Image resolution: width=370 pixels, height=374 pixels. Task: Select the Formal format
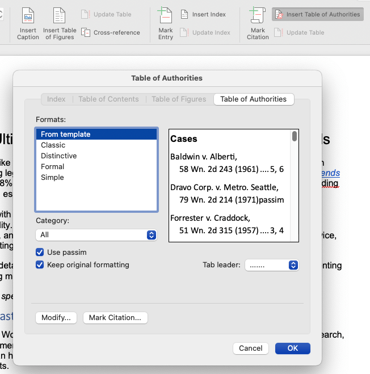point(96,166)
